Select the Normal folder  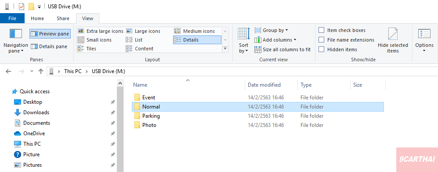[257, 107]
